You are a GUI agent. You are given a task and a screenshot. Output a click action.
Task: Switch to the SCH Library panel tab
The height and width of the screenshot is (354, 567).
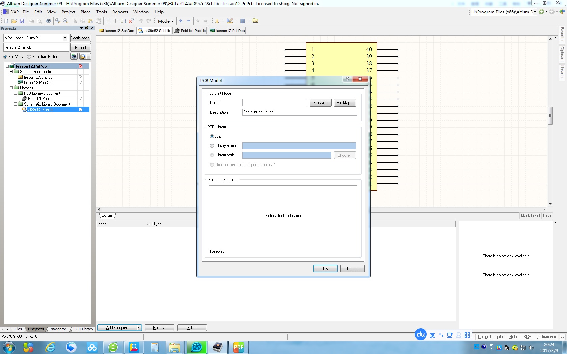[83, 329]
